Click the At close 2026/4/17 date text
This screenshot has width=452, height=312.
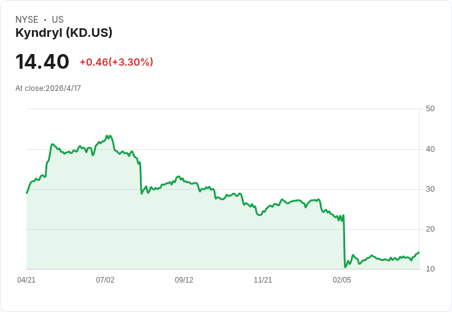48,88
